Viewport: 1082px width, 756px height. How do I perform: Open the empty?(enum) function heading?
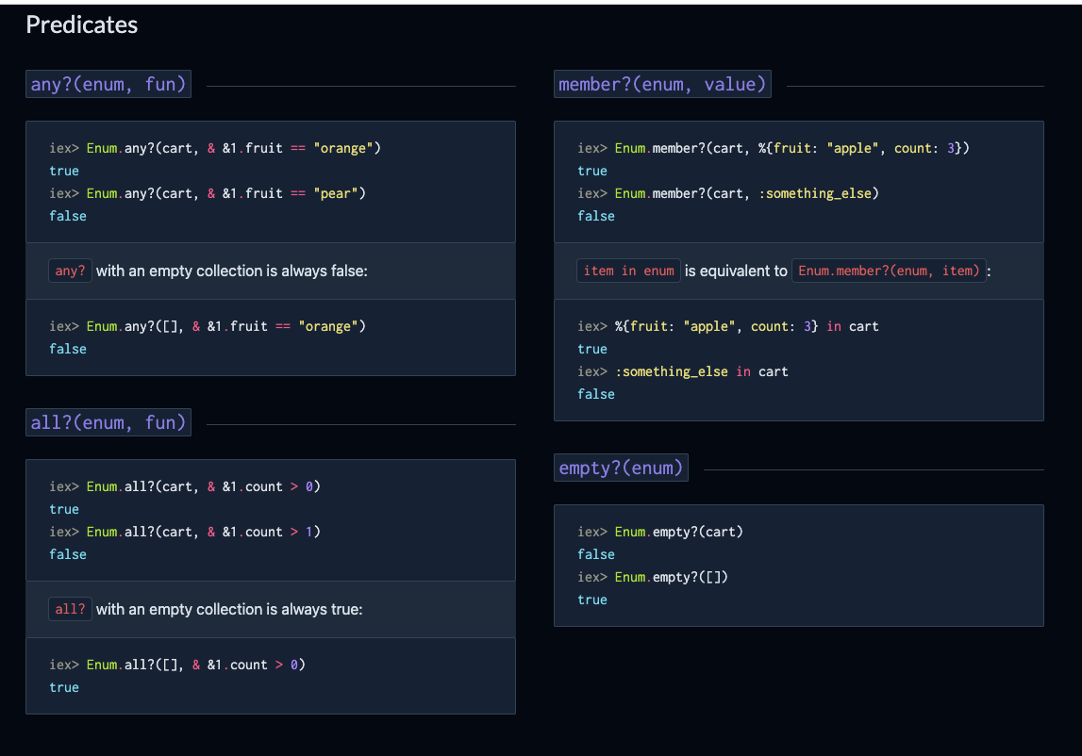(x=621, y=468)
